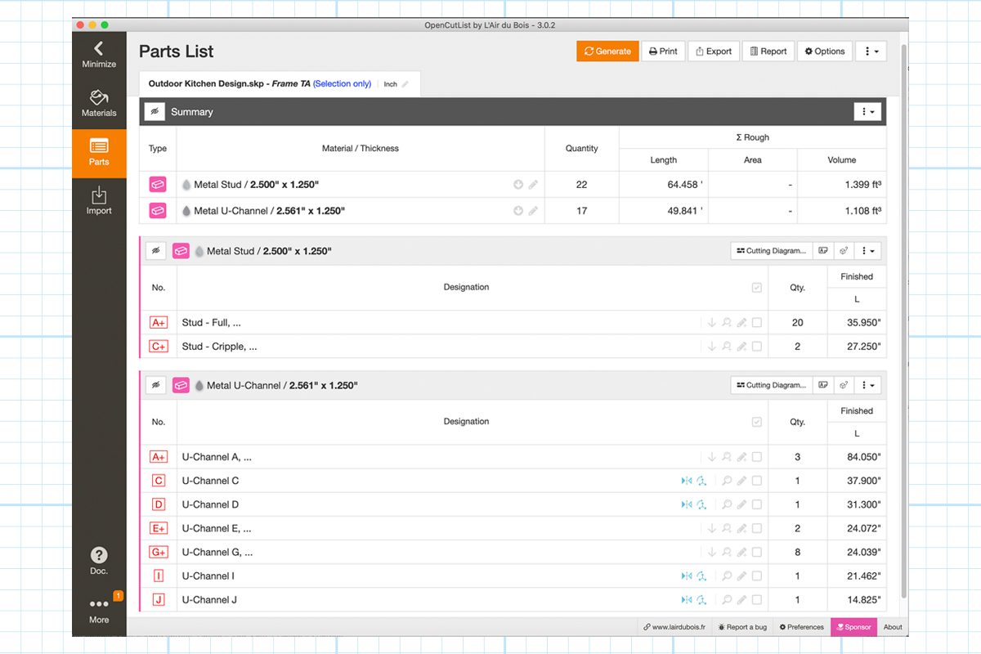Open Cutting Diagram for Metal Stud

[x=770, y=251]
